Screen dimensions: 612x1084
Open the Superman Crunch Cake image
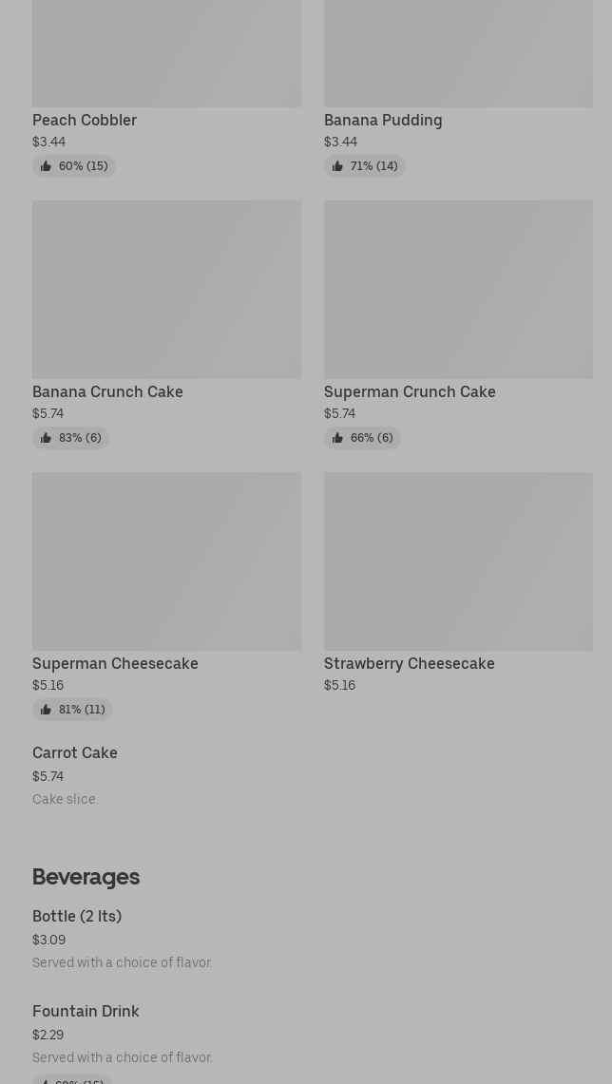tap(458, 289)
